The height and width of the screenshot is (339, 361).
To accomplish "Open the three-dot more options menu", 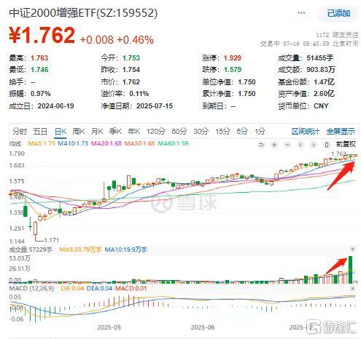I will pyautogui.click(x=301, y=13).
